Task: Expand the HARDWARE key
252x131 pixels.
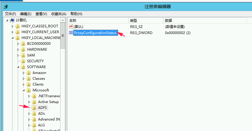Action: (18, 49)
